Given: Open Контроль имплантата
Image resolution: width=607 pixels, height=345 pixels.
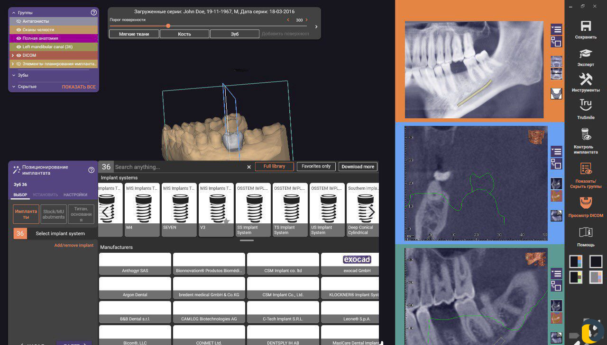Looking at the screenshot, I should tap(587, 134).
